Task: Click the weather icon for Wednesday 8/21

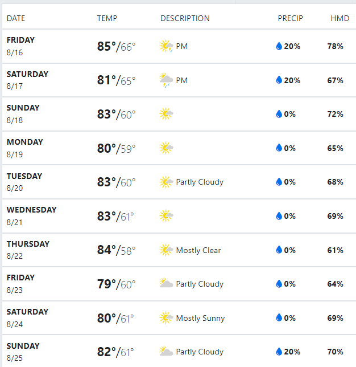Action: tap(166, 216)
